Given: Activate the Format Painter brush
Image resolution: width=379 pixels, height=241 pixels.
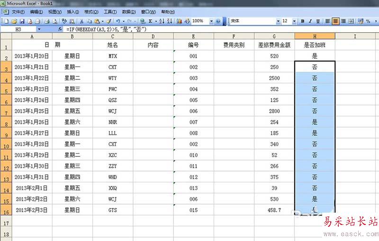Looking at the screenshot, I should click(109, 21).
